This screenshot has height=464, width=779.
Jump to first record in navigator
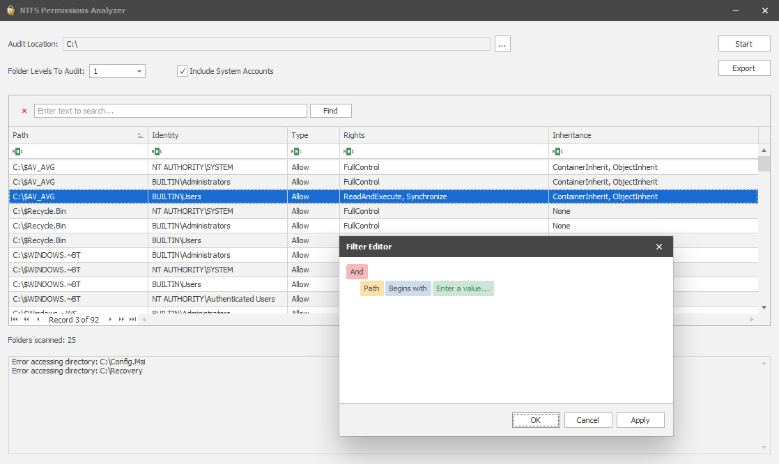coord(15,320)
